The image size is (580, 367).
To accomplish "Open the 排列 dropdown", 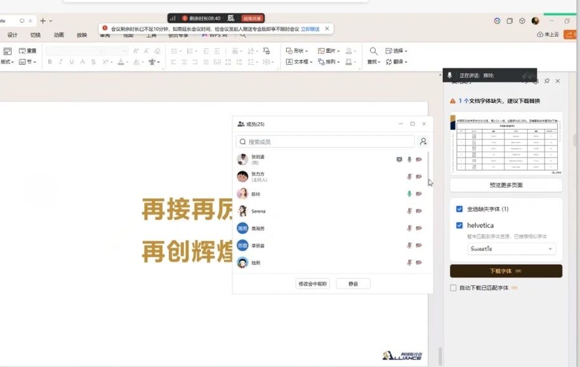I will tap(329, 62).
